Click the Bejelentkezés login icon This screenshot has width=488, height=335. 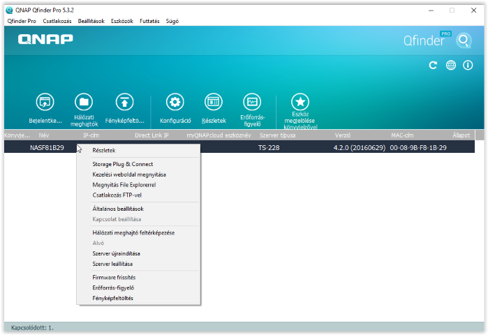coord(45,102)
